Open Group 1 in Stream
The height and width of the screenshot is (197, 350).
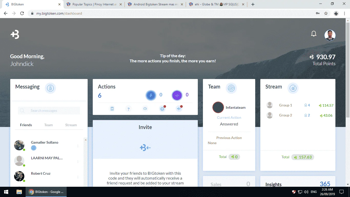285,105
